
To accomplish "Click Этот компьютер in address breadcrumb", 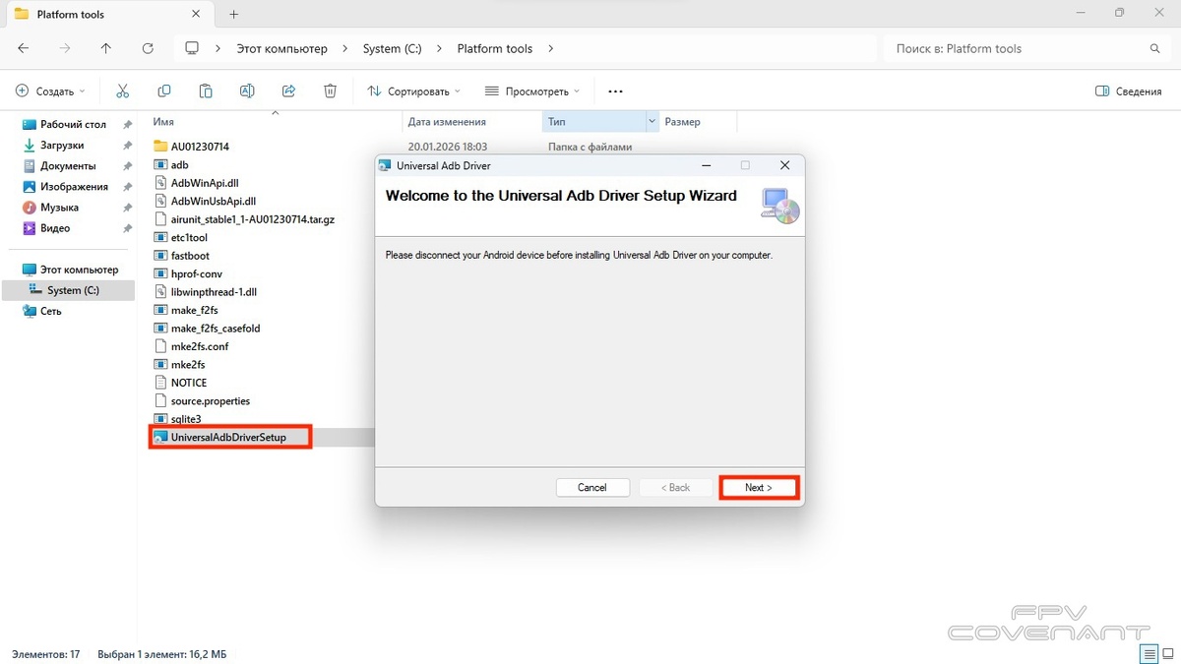I will pyautogui.click(x=281, y=48).
